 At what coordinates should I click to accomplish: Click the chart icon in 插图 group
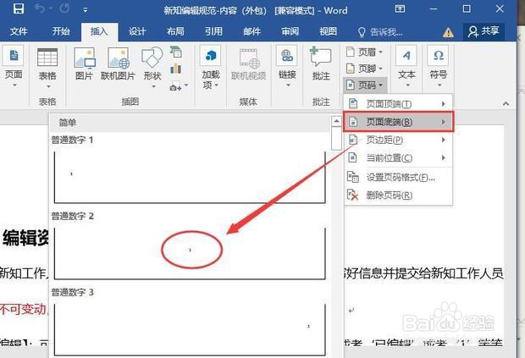coord(175,69)
